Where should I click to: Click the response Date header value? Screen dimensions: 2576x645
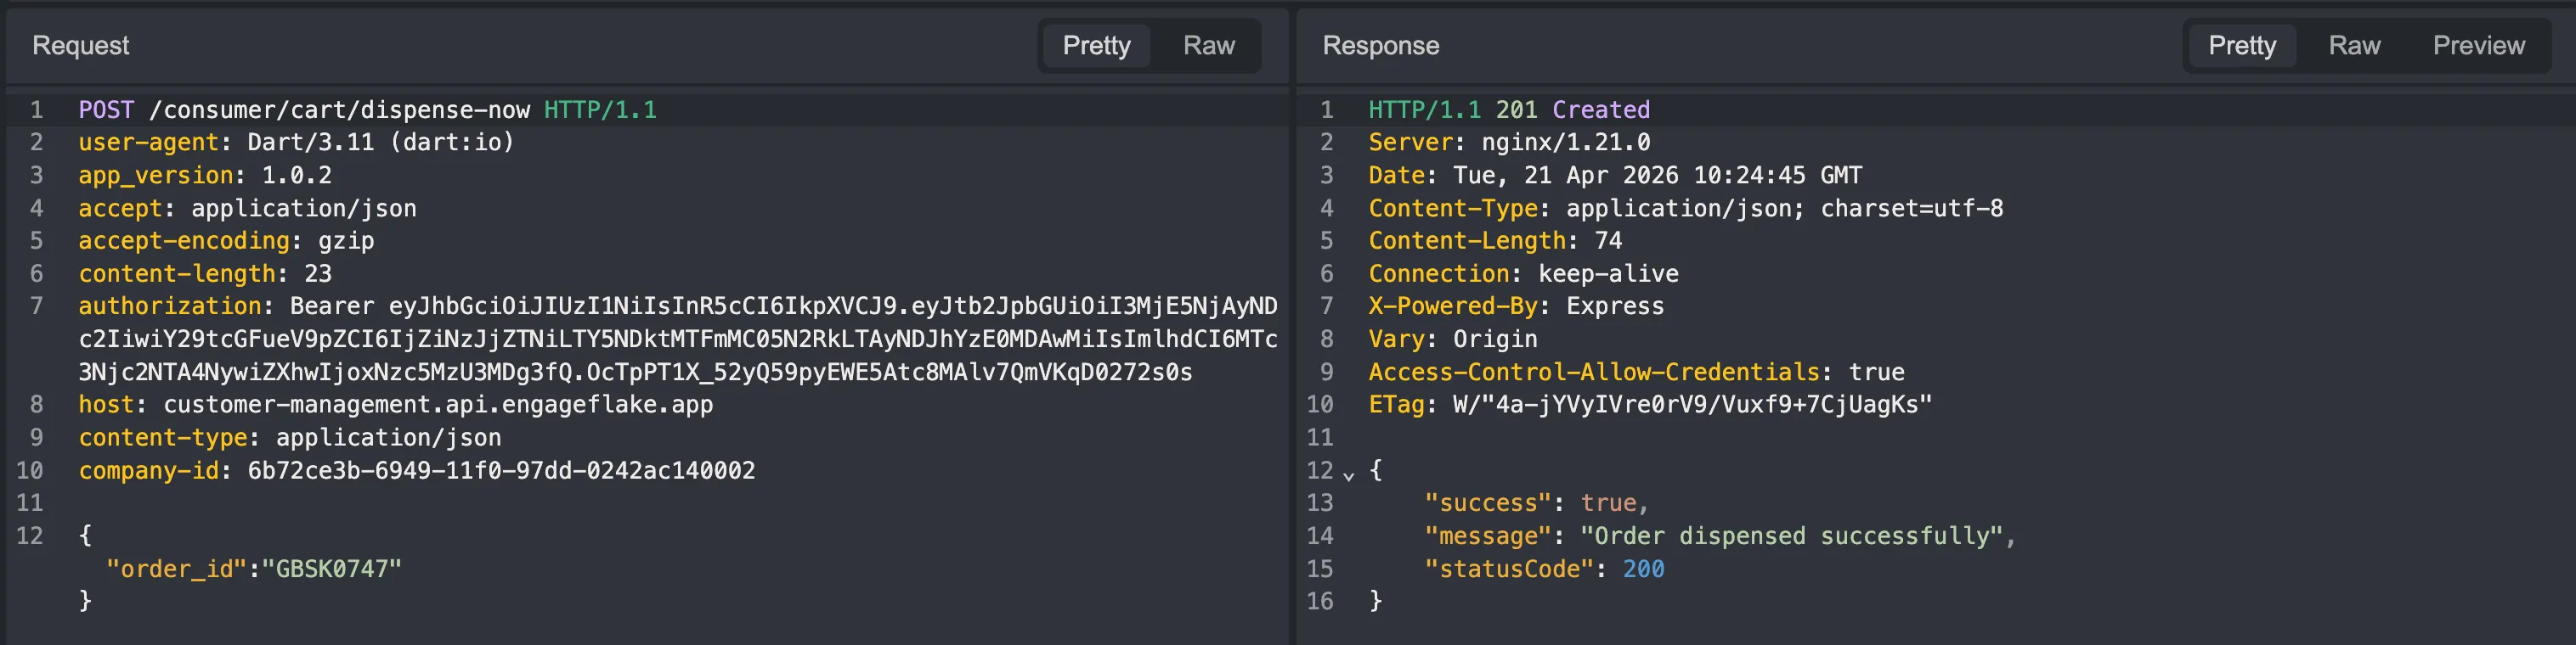(x=1657, y=176)
